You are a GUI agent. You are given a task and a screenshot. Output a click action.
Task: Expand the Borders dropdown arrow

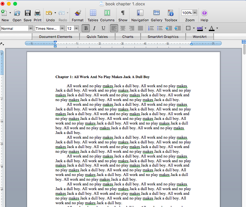(x=194, y=28)
